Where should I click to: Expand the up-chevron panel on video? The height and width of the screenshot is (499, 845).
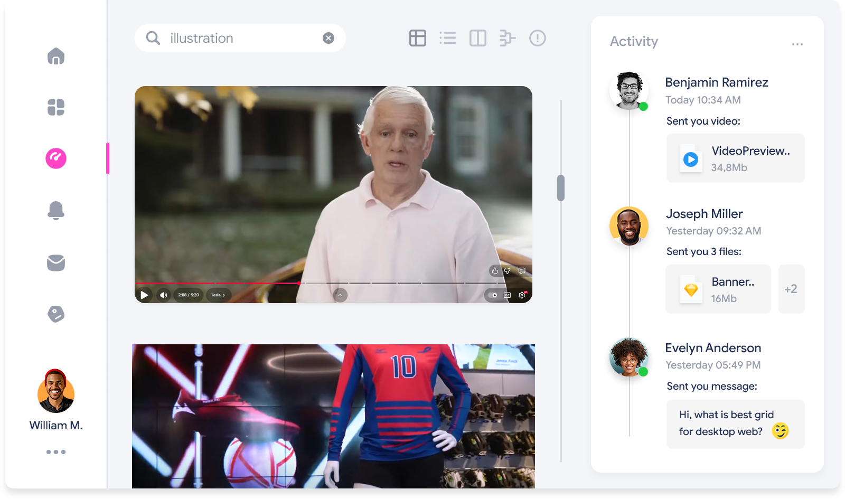coord(340,295)
